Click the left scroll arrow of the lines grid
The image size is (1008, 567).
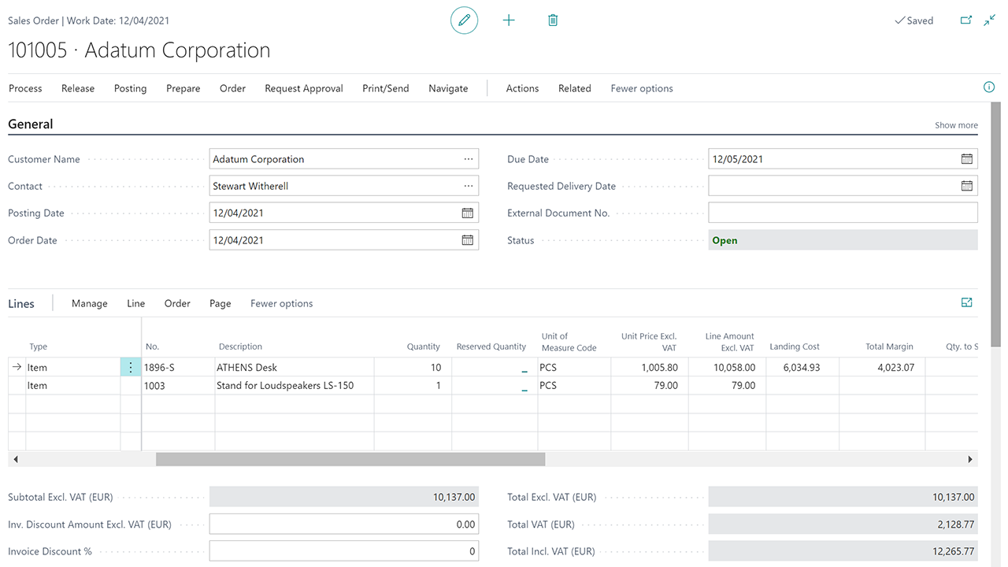pos(16,459)
